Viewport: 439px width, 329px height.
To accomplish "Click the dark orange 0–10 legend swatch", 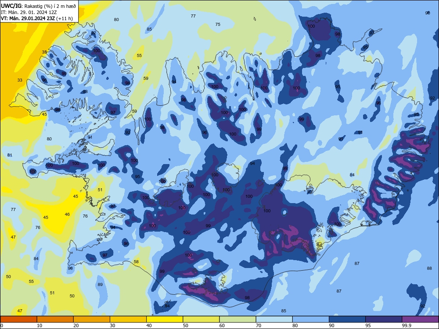I will 18,319.
